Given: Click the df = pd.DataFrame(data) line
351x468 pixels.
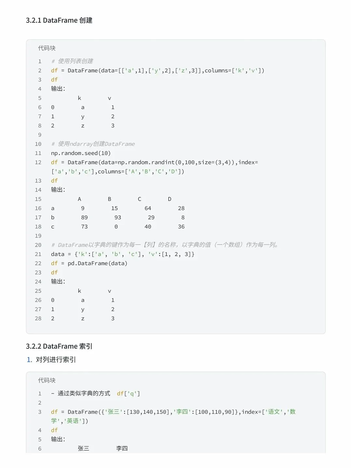Looking at the screenshot, I should click(x=89, y=263).
